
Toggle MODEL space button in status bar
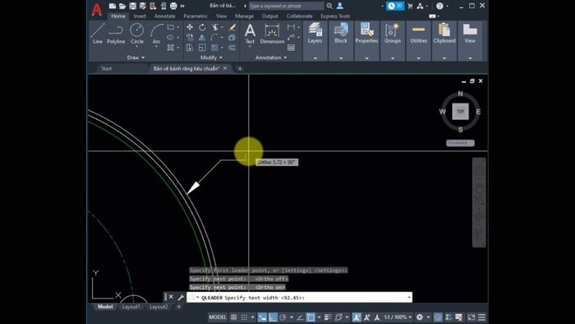(218, 317)
